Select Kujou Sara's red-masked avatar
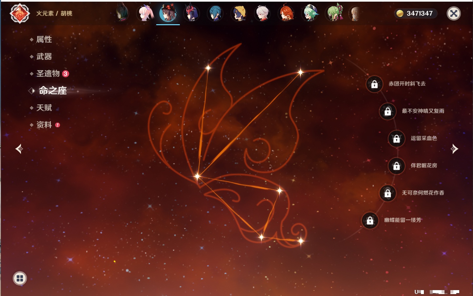The image size is (473, 296). click(191, 13)
